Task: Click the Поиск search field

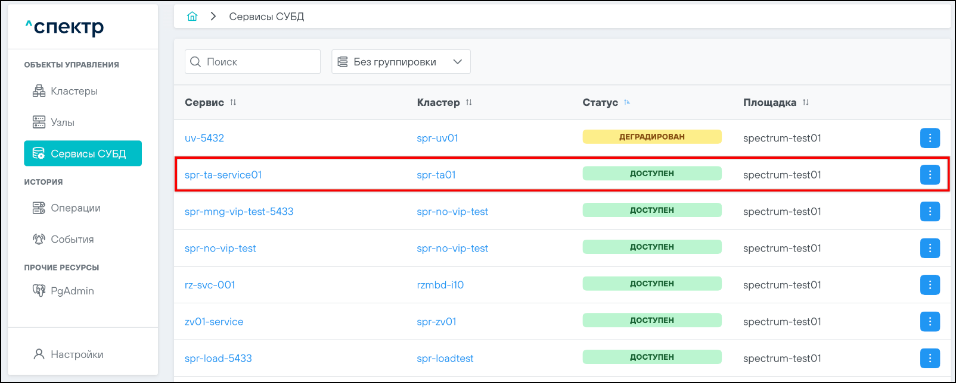Action: (x=259, y=62)
